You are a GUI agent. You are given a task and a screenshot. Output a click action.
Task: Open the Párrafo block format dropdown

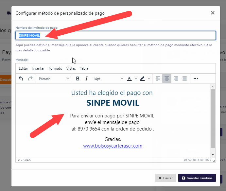pyautogui.click(x=54, y=79)
